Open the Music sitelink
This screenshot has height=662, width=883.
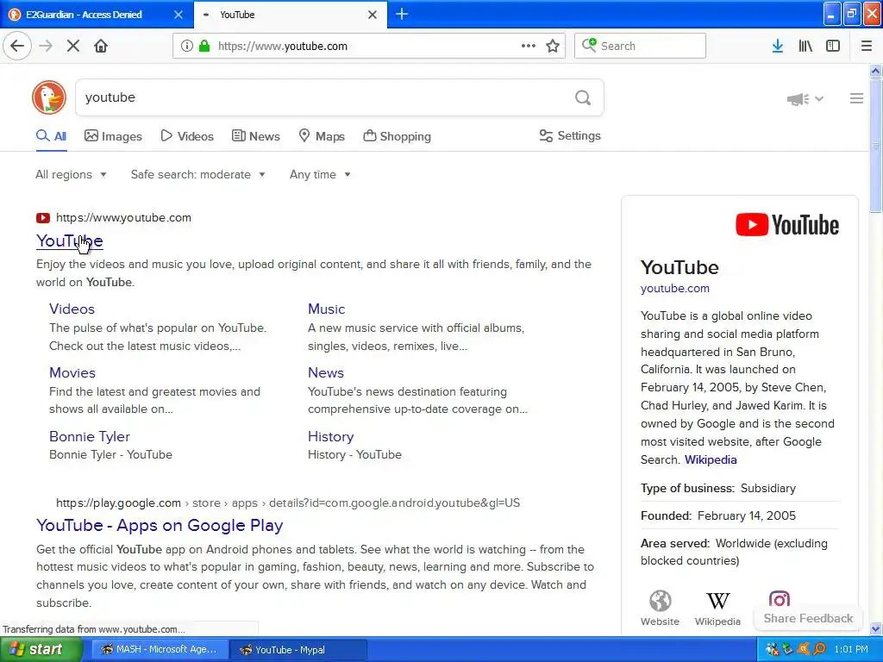click(326, 309)
